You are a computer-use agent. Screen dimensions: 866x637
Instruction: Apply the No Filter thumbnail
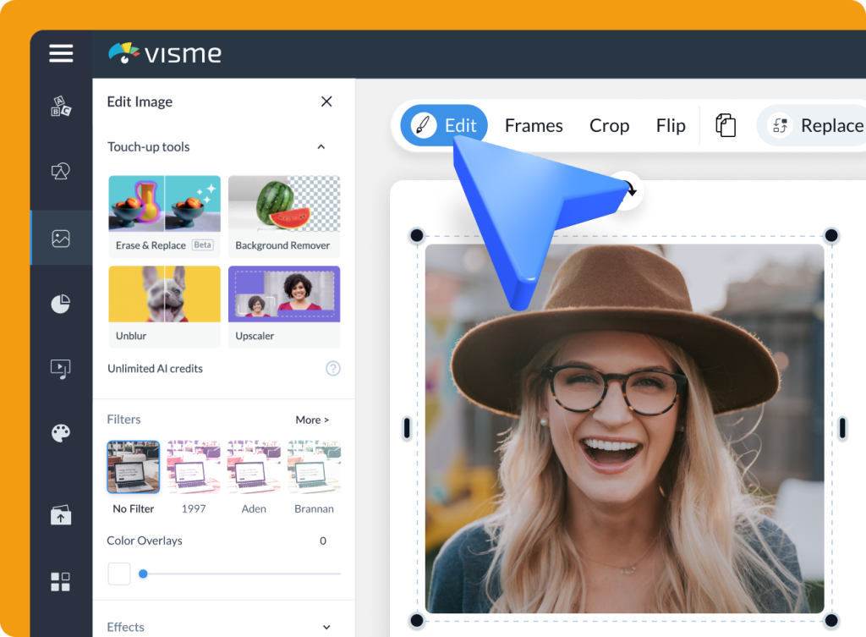(x=133, y=467)
